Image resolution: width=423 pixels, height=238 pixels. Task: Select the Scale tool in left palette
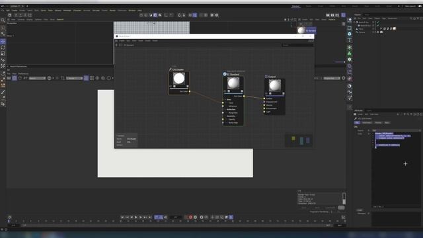pos(3,54)
